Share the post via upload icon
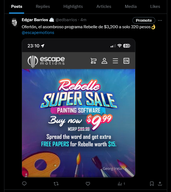 160,184
